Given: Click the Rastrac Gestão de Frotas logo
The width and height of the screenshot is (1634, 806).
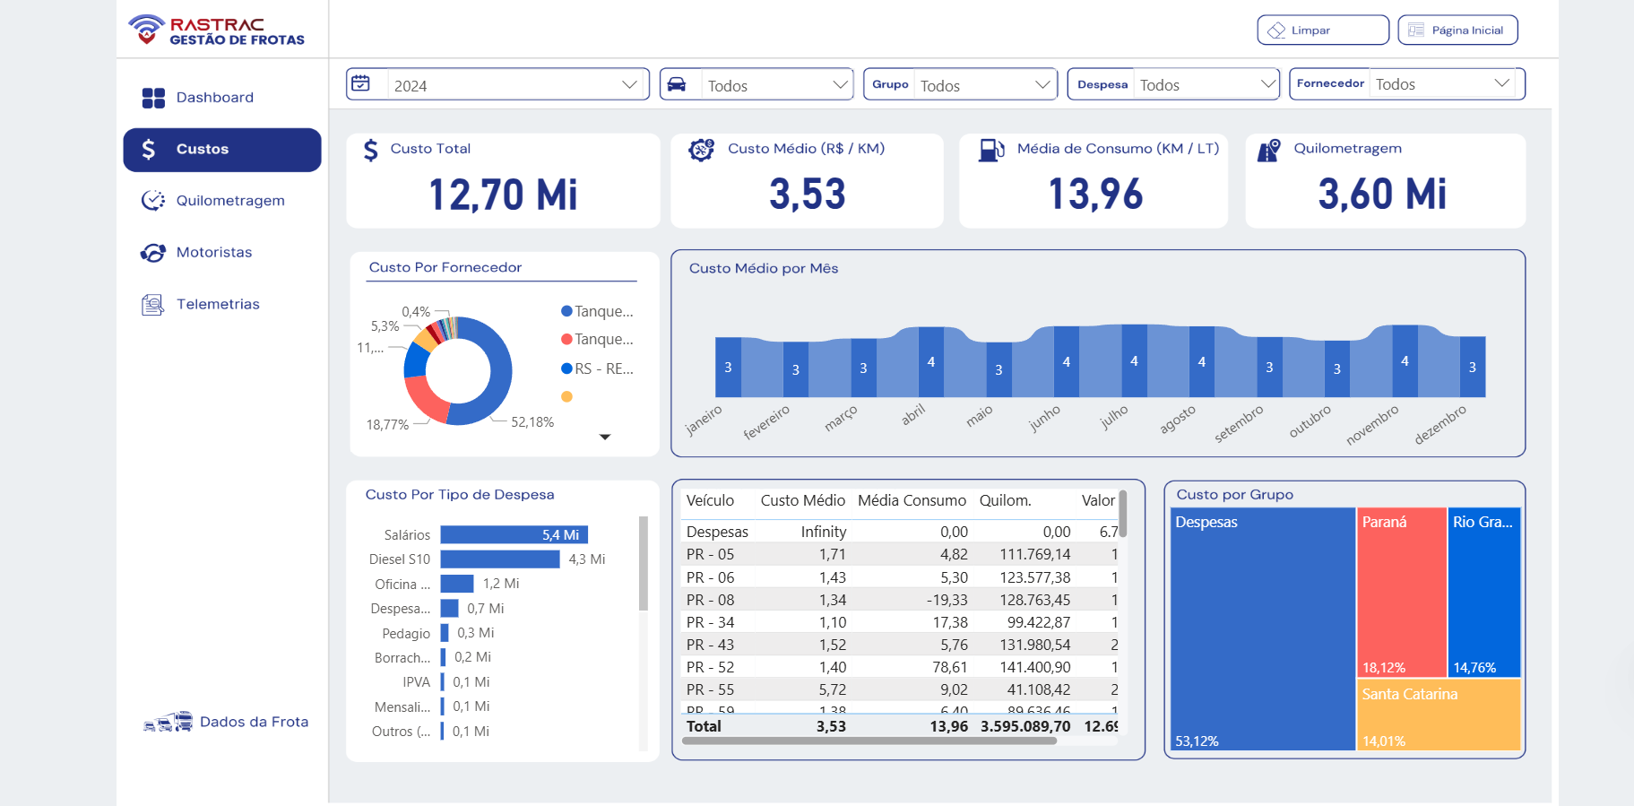Looking at the screenshot, I should [x=216, y=30].
